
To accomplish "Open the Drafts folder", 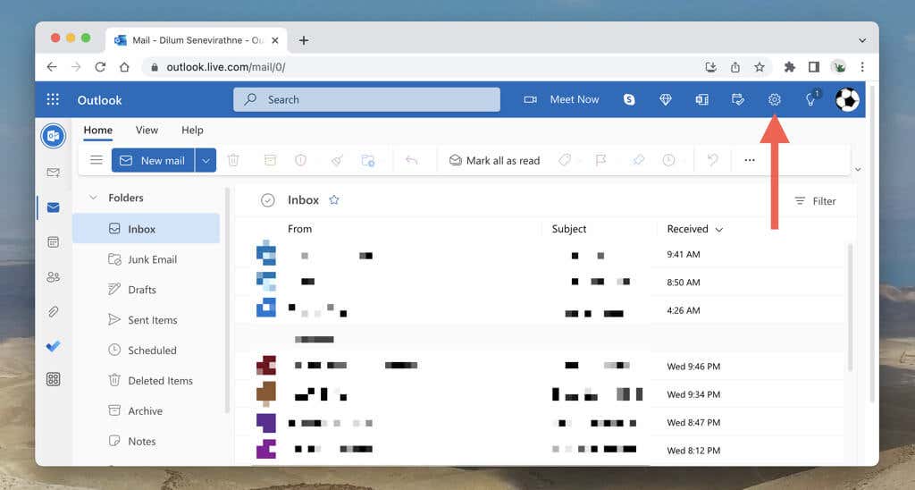I will (147, 290).
